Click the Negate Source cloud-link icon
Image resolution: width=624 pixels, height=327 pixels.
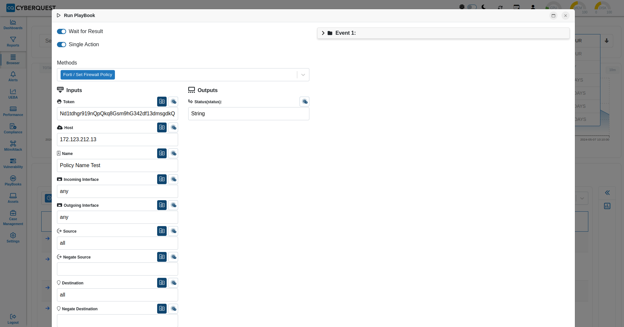pos(173,257)
